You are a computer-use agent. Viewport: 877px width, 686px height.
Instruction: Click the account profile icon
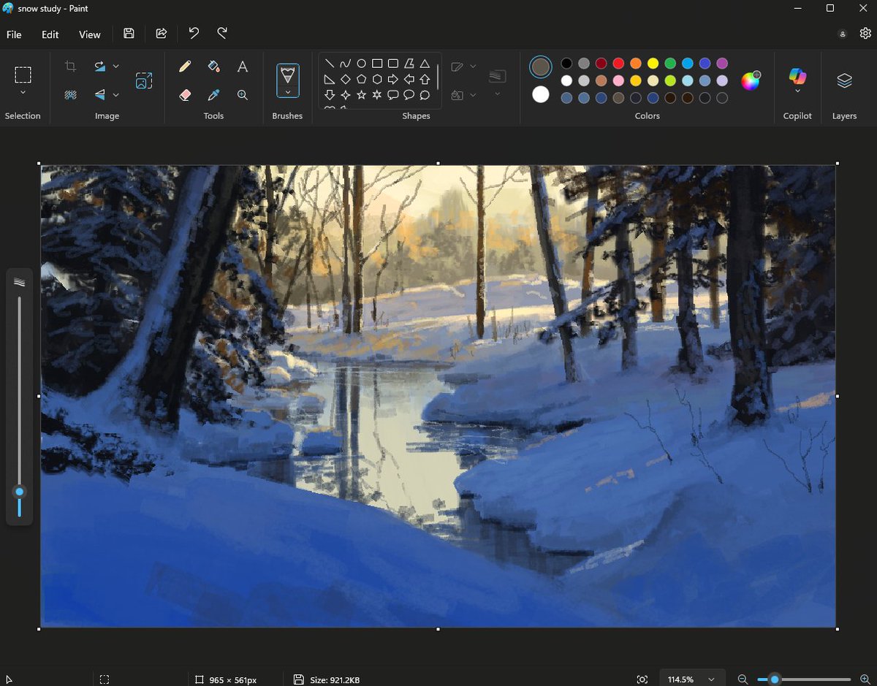(x=843, y=34)
